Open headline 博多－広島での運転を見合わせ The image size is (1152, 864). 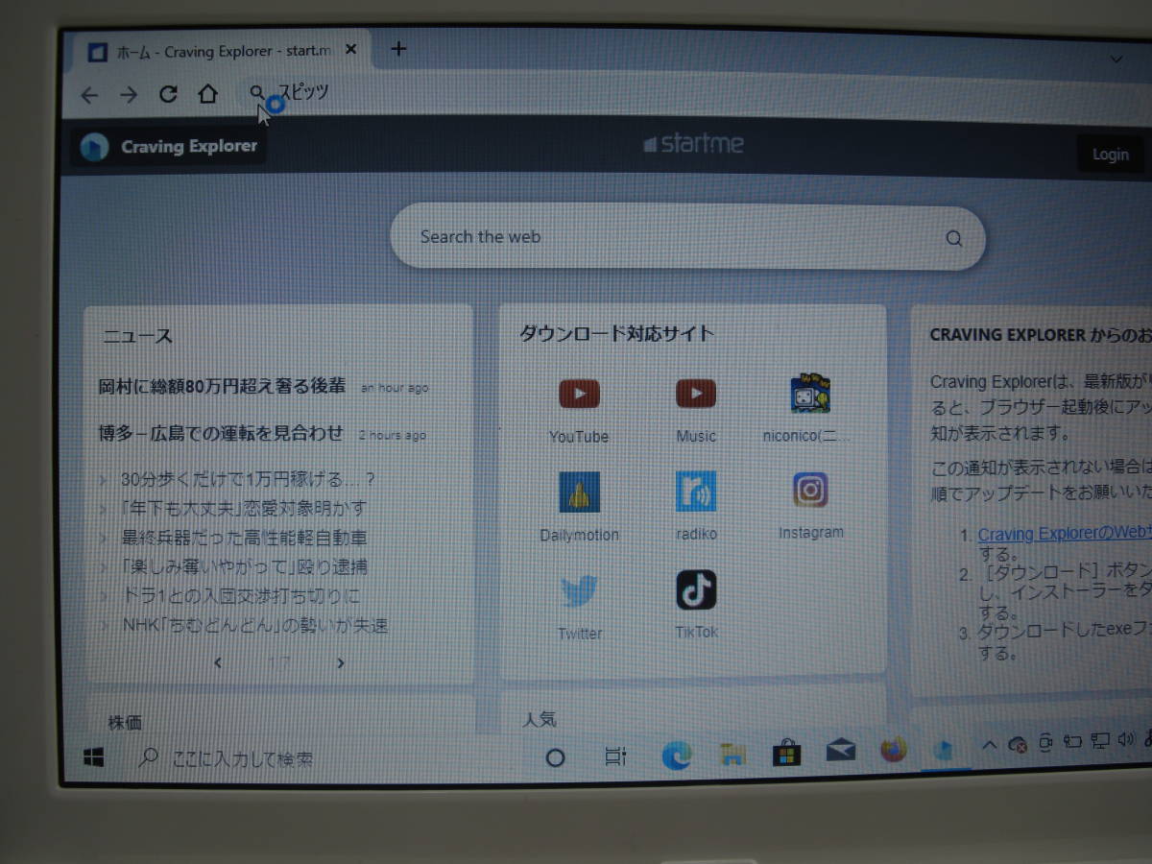pos(221,433)
